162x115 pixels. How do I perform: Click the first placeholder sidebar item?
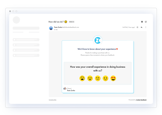click(x=26, y=40)
